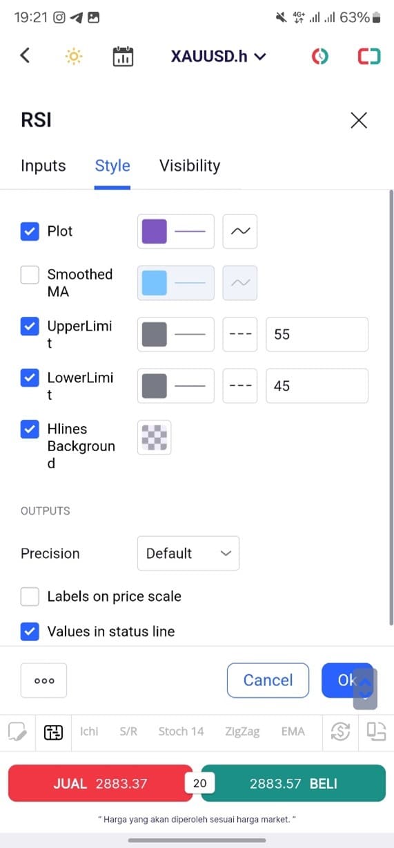Open the drawing pencil tool icon
394x848 pixels.
(17, 732)
